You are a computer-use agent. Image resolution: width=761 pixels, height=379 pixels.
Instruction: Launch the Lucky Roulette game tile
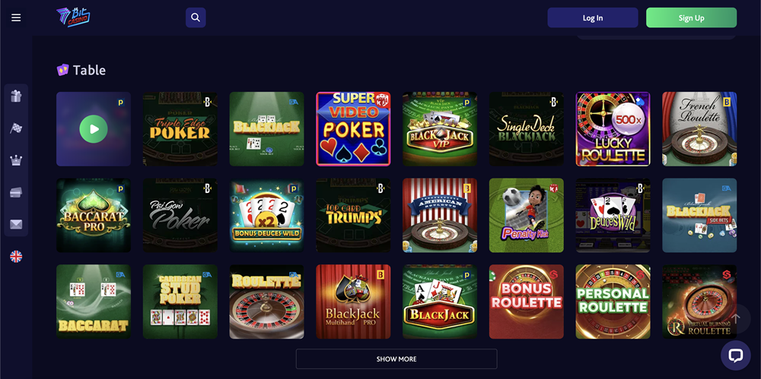click(613, 129)
